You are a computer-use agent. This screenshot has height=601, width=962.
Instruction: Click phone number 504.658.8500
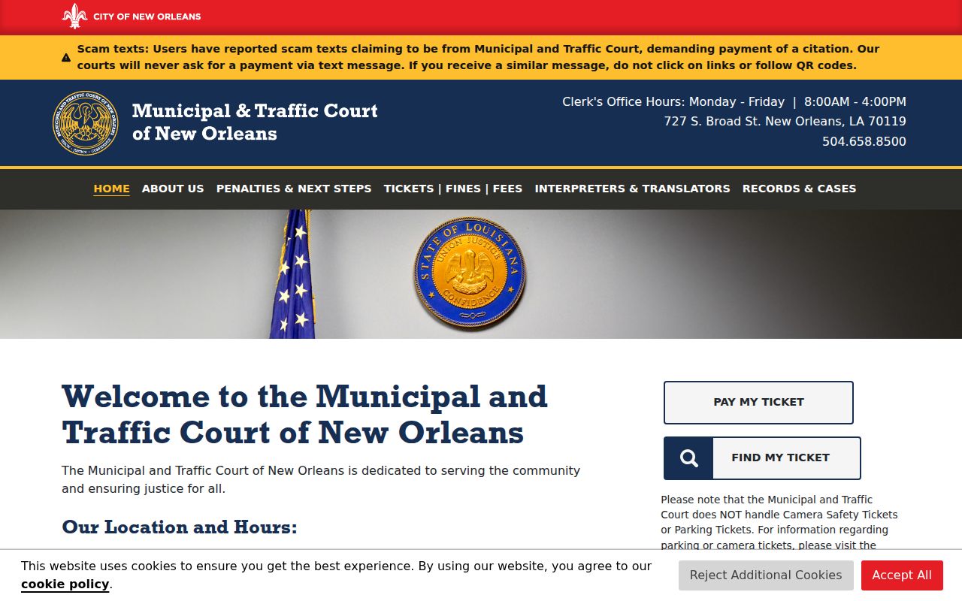(x=864, y=141)
